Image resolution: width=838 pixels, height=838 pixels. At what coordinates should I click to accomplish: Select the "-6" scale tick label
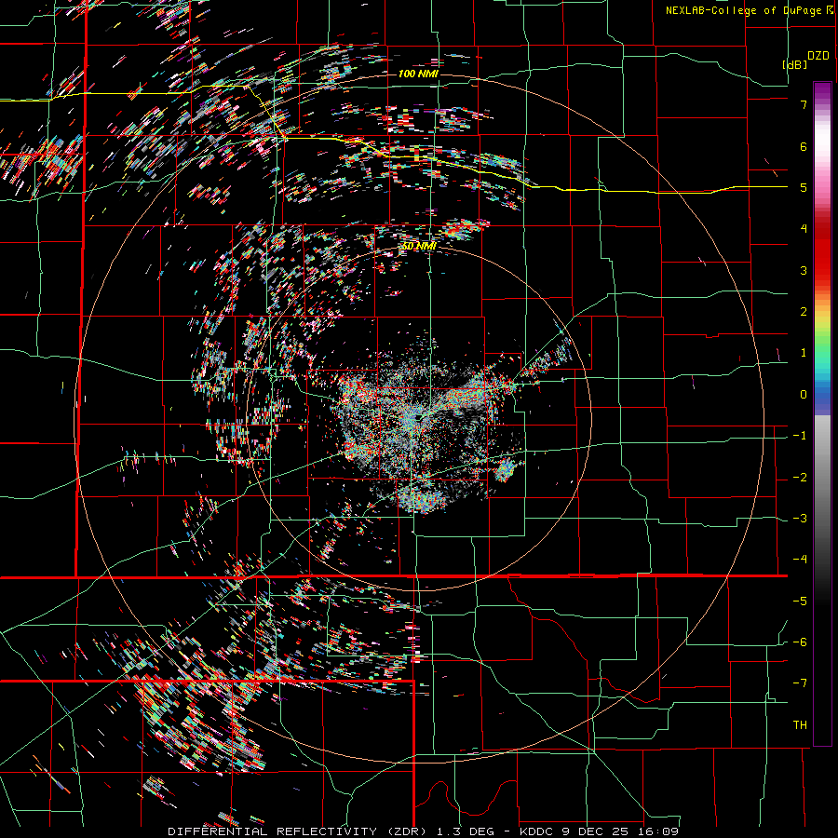coord(800,642)
